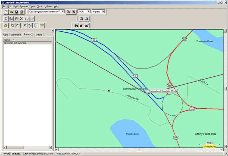Screen dimensions: 228x156
Task: Open the Highest detail level dropdown
Action: coord(103,12)
